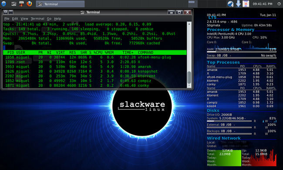Open the Terminal menu in menu bar
Viewport: 283px width, 170px height.
coord(37,19)
